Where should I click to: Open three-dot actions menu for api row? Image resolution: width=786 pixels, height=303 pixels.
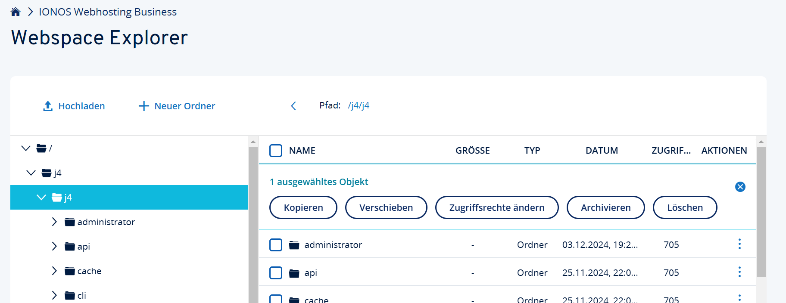(739, 272)
